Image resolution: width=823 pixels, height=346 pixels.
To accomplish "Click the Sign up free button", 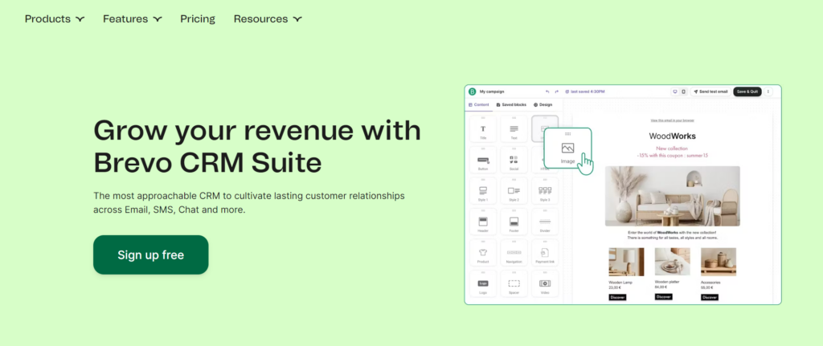I will pyautogui.click(x=150, y=254).
